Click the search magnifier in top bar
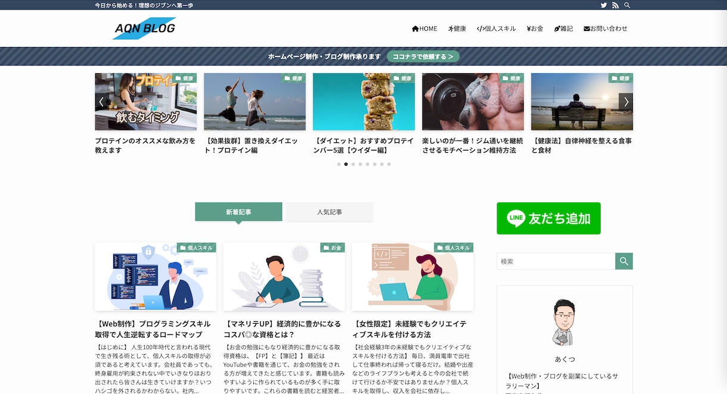727x394 pixels. pyautogui.click(x=627, y=5)
